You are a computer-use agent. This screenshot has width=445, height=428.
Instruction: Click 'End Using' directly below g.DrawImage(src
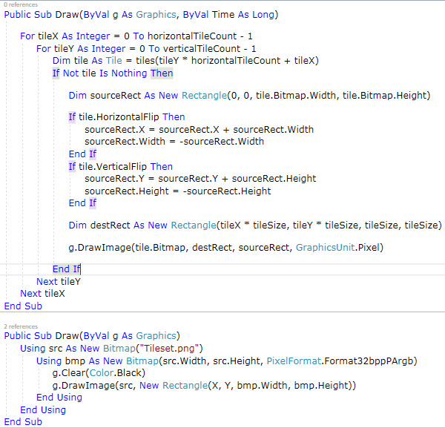(59, 398)
